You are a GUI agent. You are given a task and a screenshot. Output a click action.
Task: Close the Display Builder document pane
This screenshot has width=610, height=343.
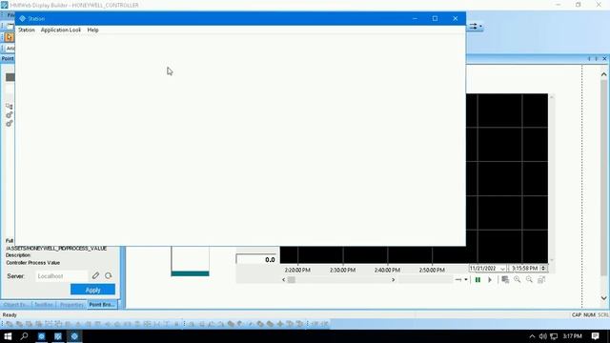(x=604, y=59)
